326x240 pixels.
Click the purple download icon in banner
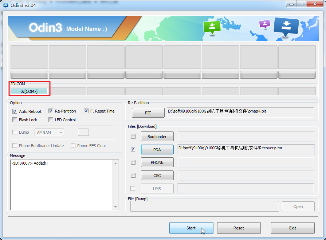tap(265, 24)
